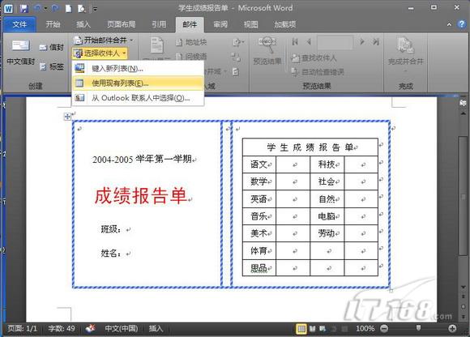Click 中文(中国) language indicator

[122, 329]
